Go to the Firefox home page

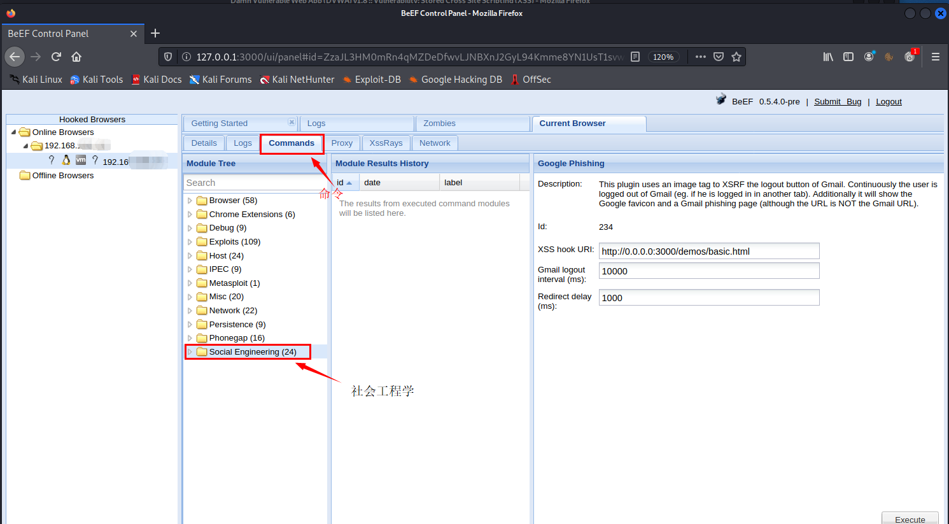76,57
